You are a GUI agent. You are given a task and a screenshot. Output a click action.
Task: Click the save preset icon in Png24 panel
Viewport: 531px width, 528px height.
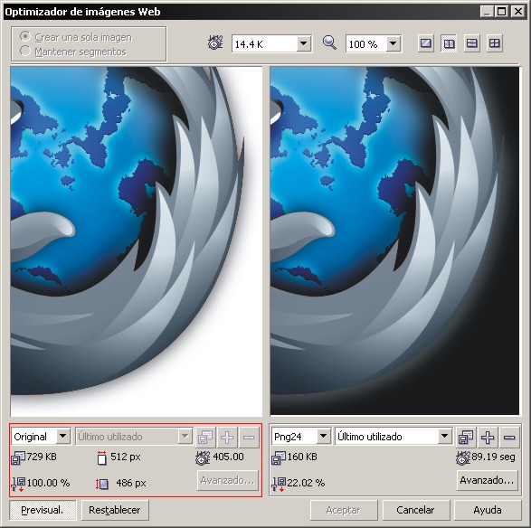466,437
